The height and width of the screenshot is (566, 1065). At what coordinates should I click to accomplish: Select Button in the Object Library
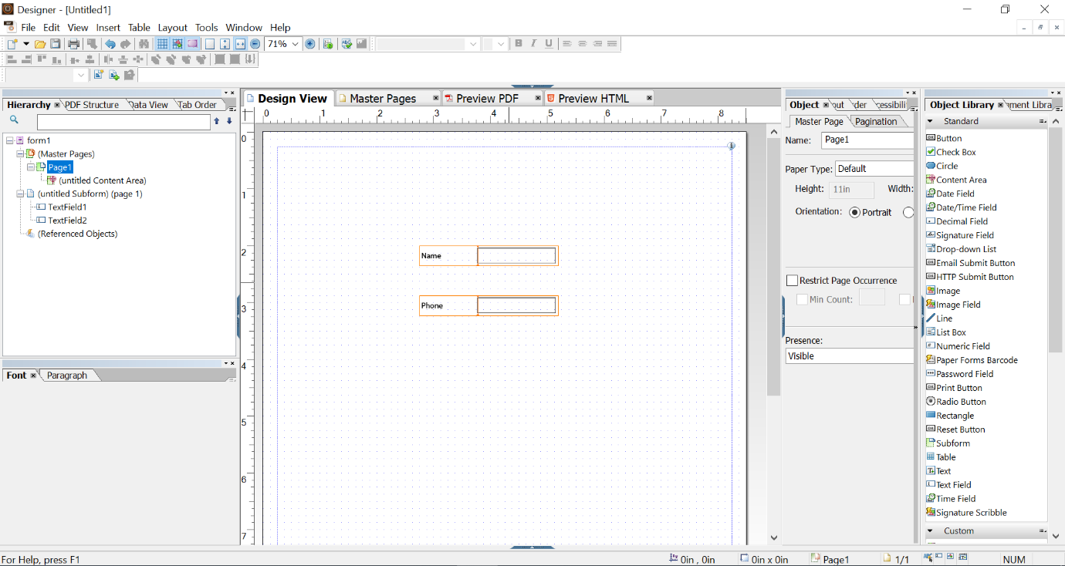click(944, 138)
